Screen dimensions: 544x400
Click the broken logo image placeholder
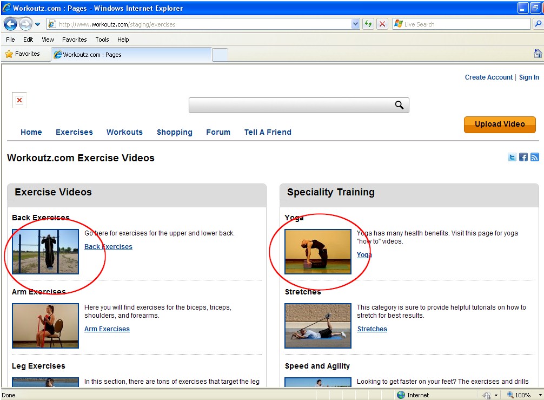pos(19,100)
